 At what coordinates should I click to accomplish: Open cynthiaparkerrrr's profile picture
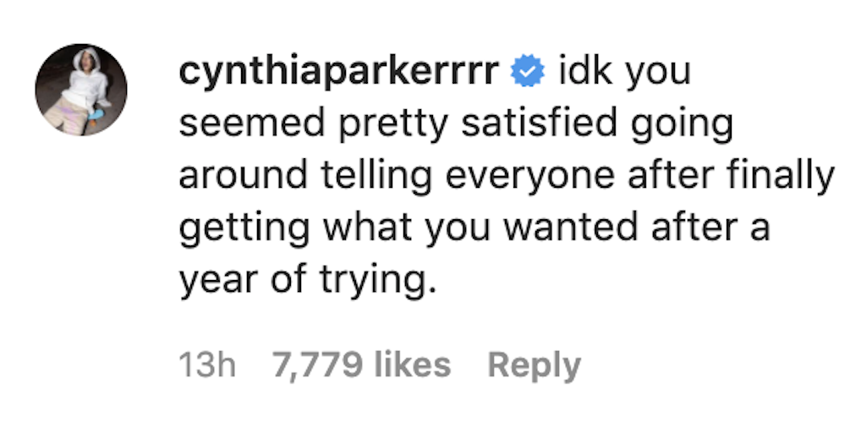80,90
